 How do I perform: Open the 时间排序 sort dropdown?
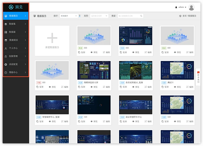[68, 16]
